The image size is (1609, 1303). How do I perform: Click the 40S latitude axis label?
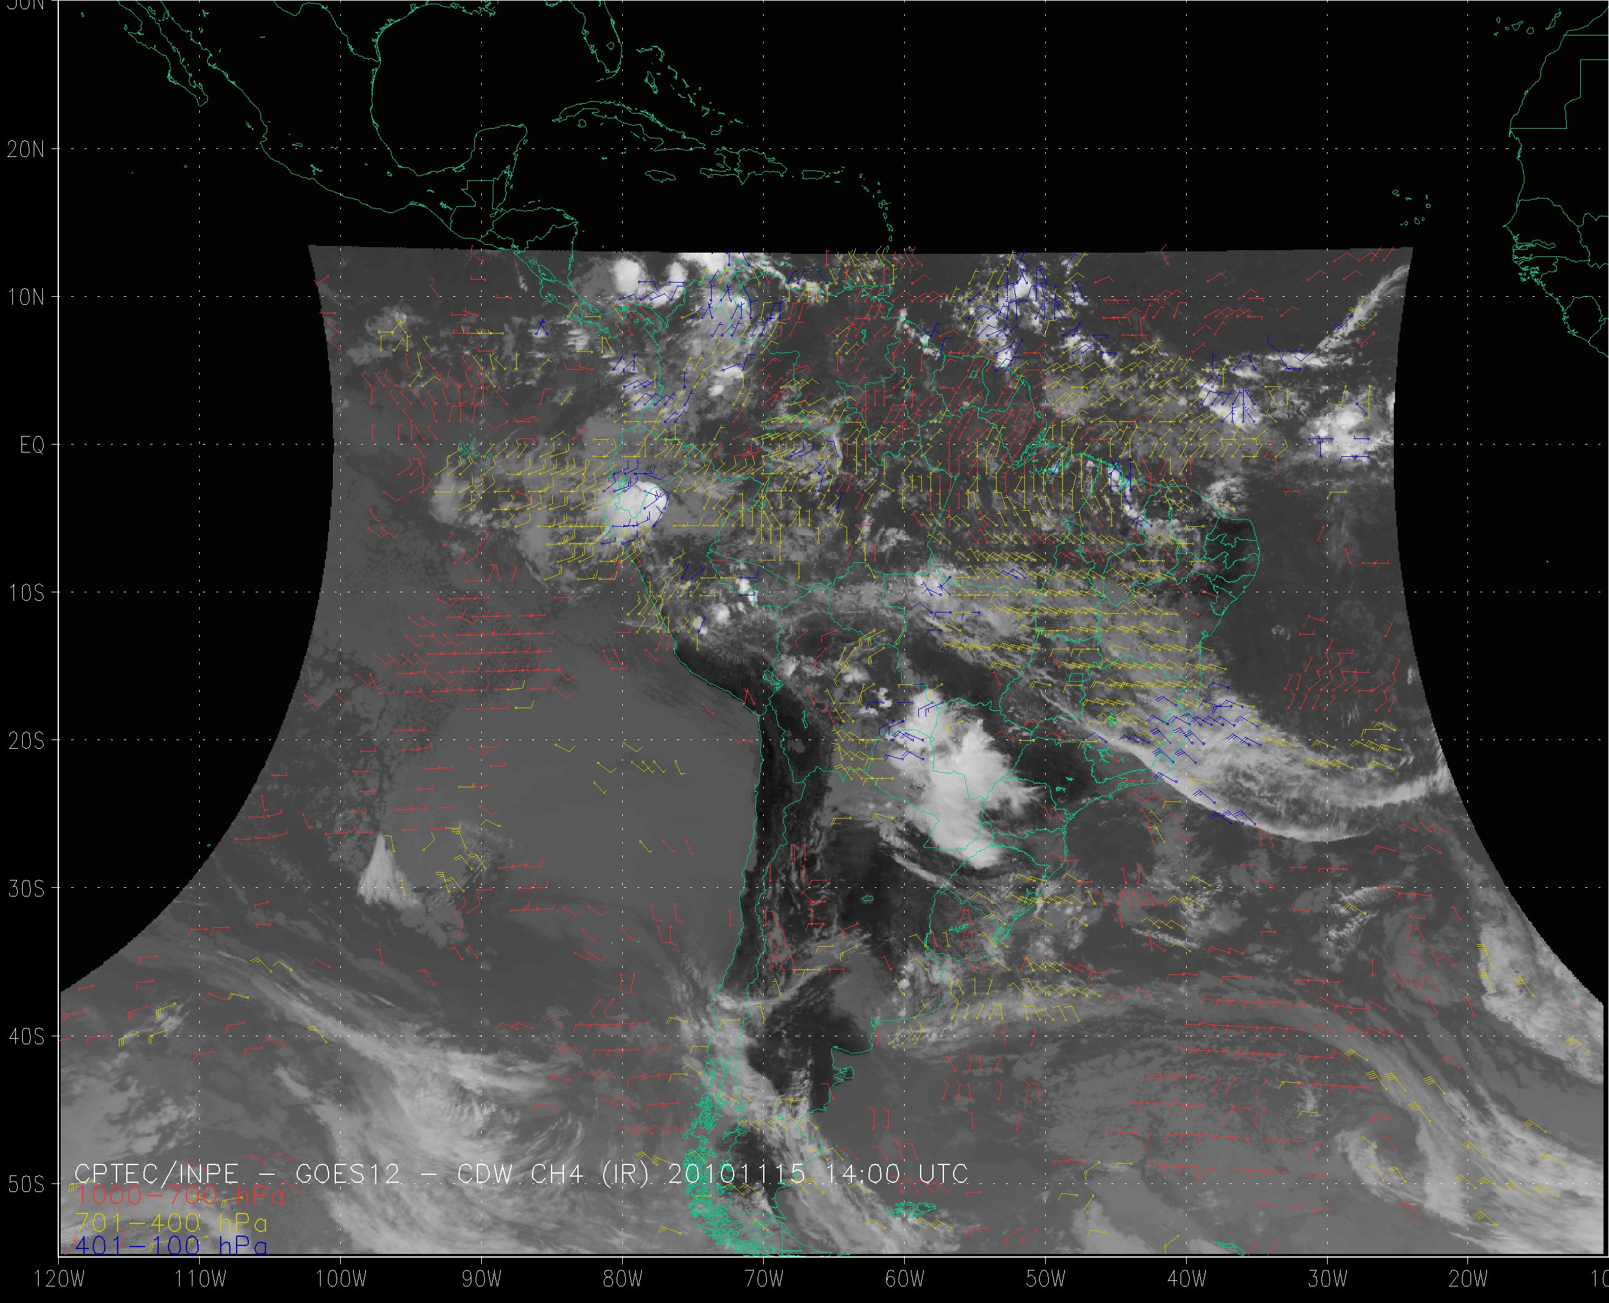tap(26, 1036)
